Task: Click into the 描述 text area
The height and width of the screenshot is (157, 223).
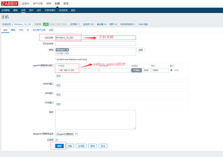Action: click(x=96, y=120)
